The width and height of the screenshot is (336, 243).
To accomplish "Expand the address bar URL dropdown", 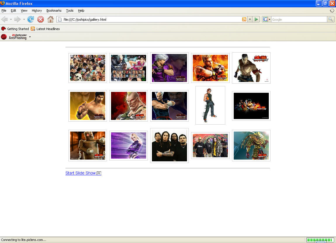I will (250, 20).
